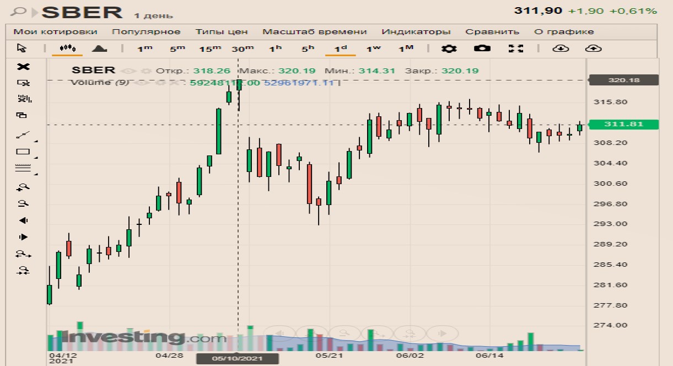The height and width of the screenshot is (366, 673).
Task: Open the Мои котировки menu
Action: pos(55,31)
